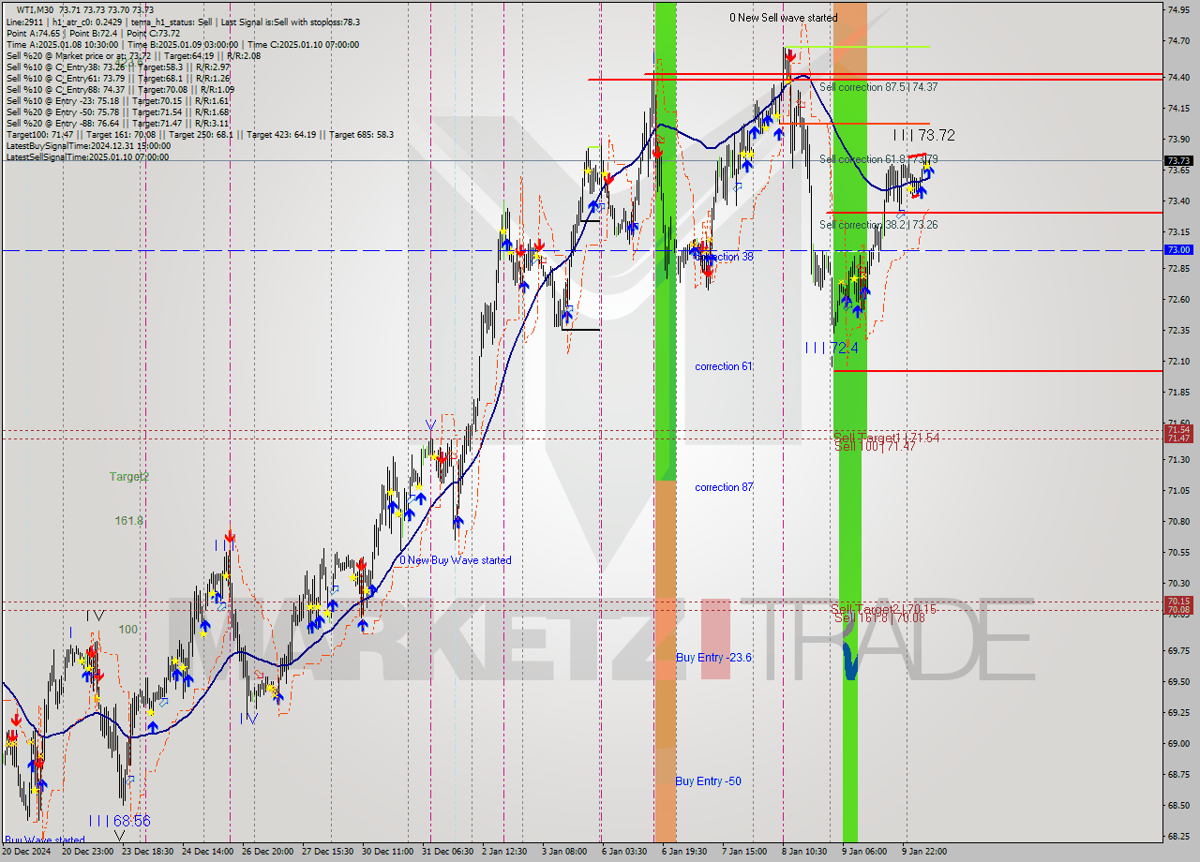Click the '6 Jan 19:30' time axis label

(x=683, y=852)
